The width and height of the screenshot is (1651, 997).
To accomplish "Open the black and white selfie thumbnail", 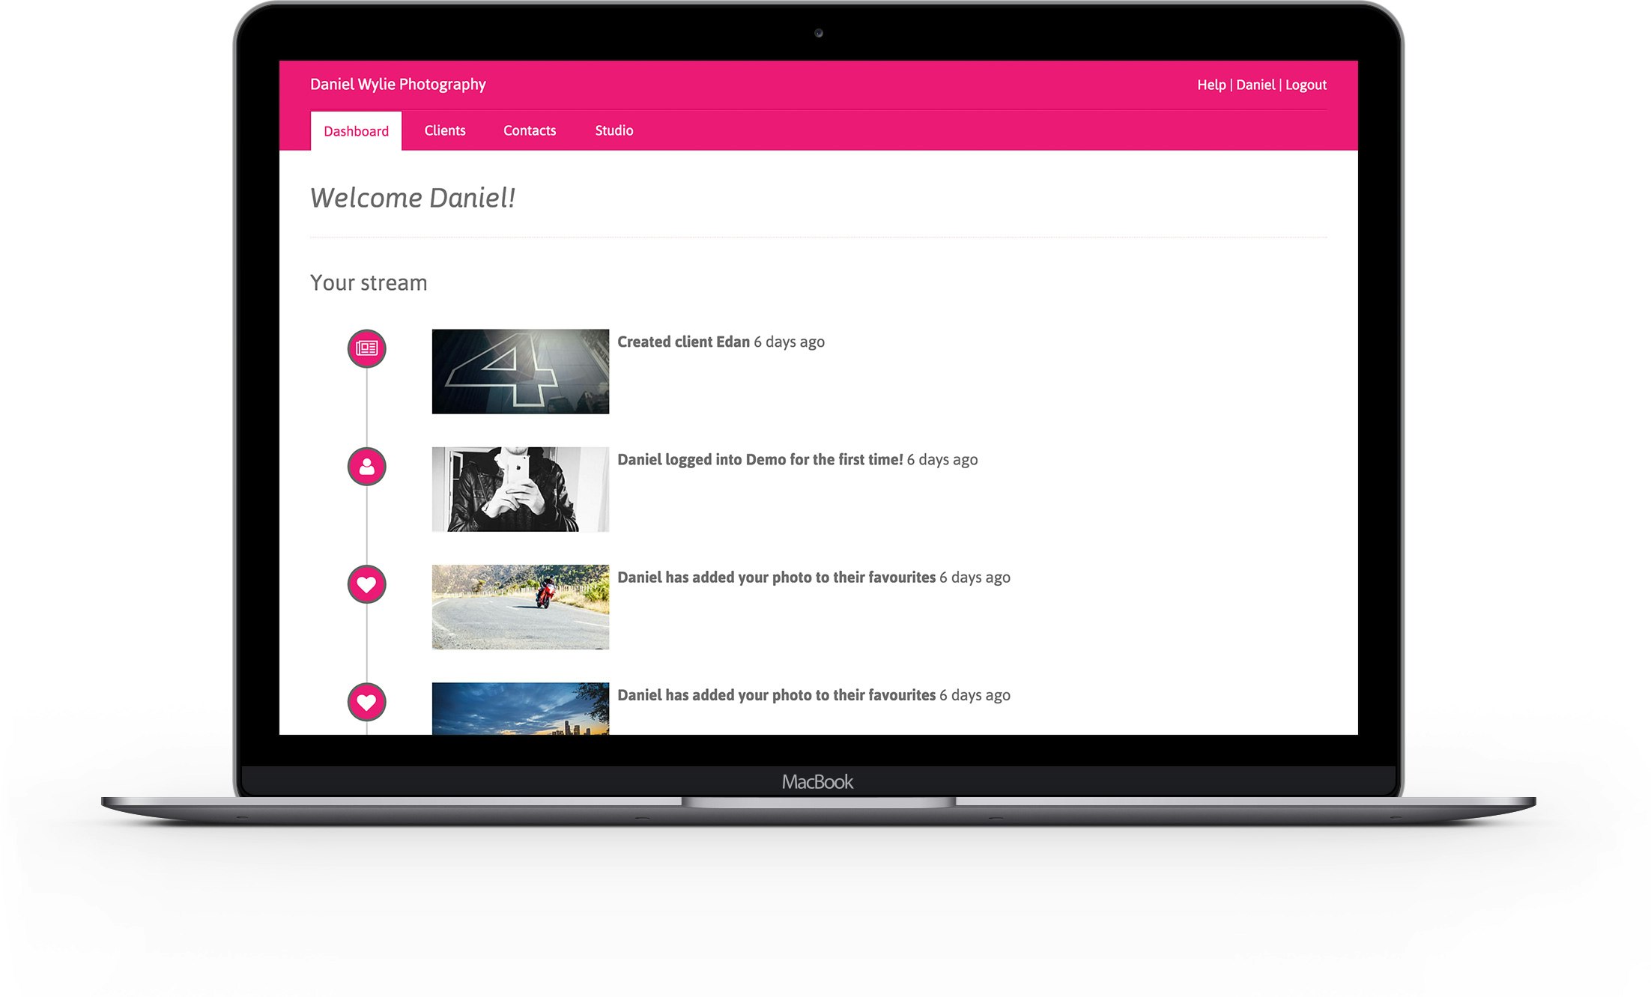I will click(521, 489).
